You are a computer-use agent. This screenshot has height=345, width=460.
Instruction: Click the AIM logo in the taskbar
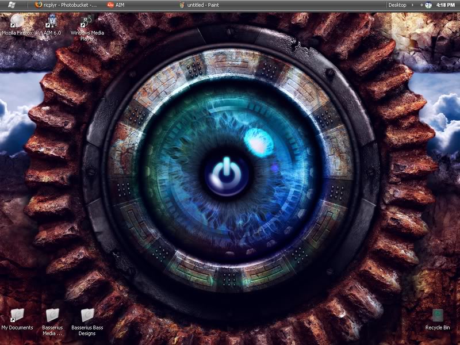tap(110, 5)
